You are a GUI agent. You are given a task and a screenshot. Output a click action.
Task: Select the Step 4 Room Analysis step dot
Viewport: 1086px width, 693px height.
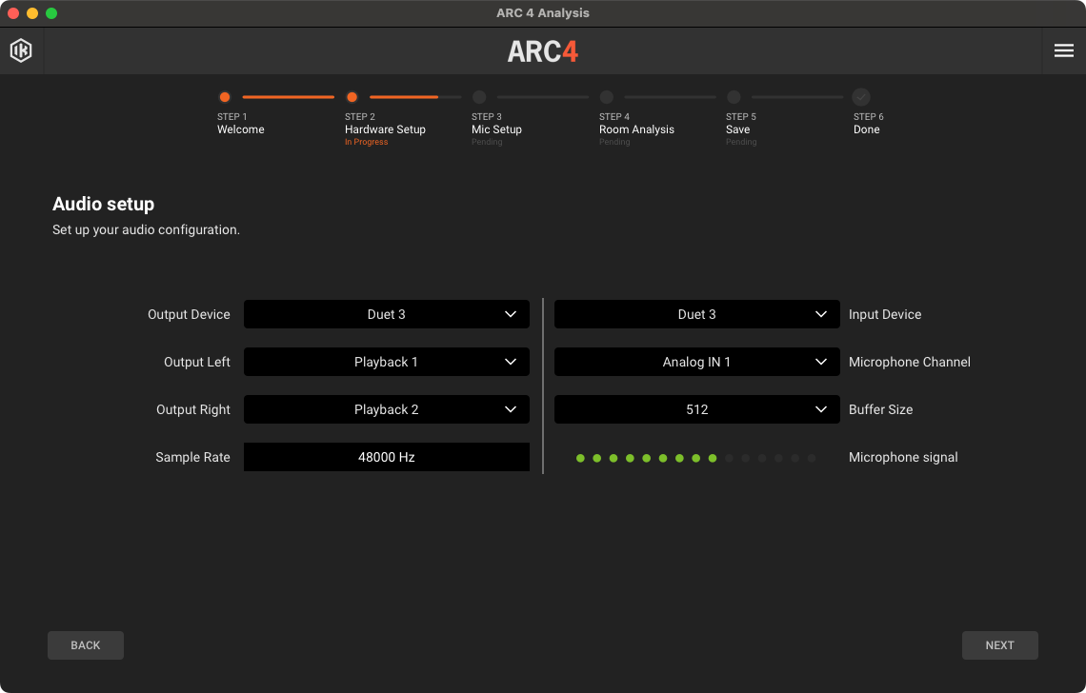[607, 97]
